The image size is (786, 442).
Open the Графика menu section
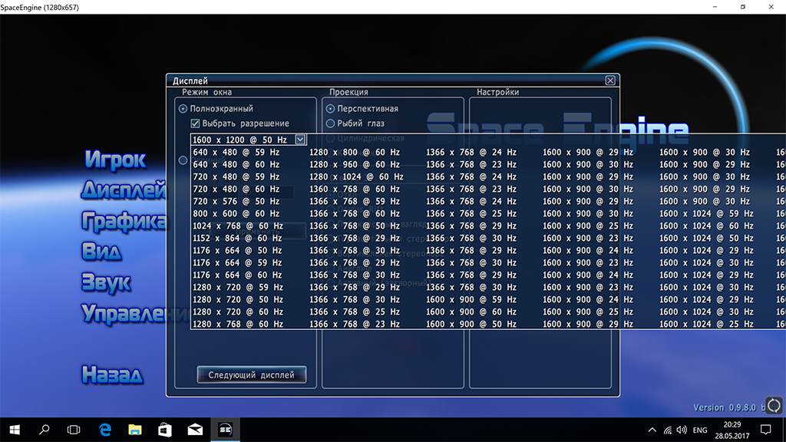(124, 222)
